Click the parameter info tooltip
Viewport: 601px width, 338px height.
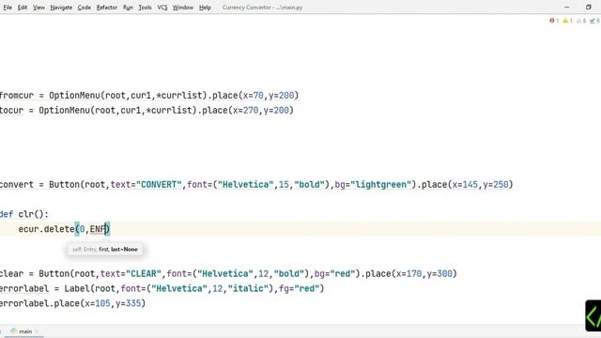tap(104, 249)
